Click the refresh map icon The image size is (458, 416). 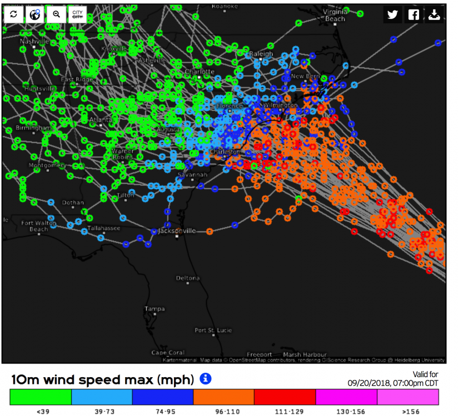click(13, 14)
